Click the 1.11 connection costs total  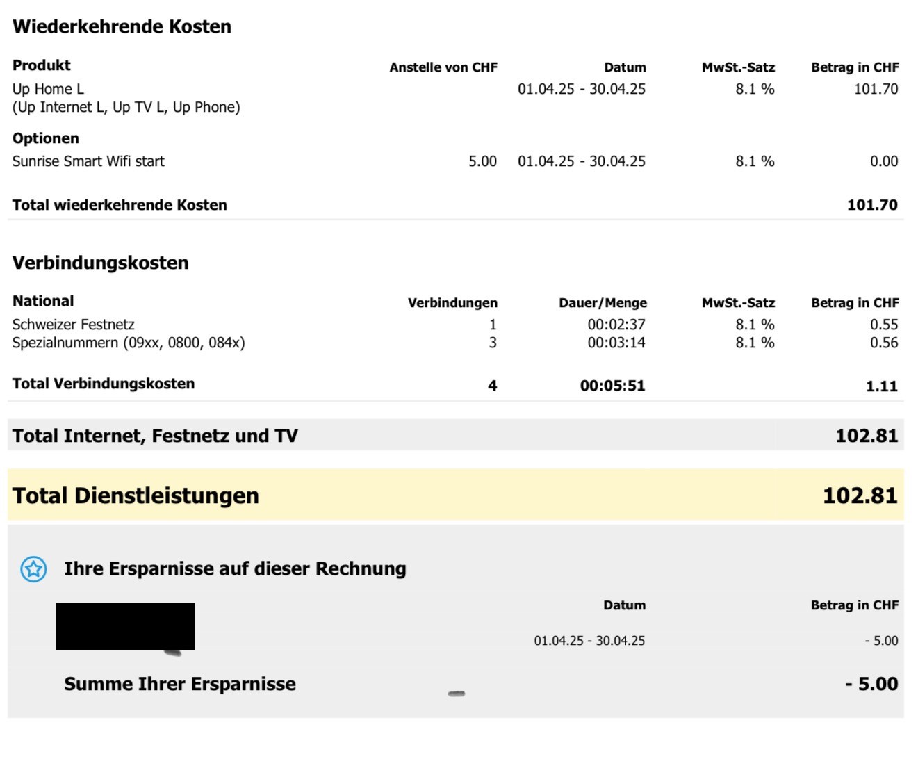pyautogui.click(x=881, y=386)
